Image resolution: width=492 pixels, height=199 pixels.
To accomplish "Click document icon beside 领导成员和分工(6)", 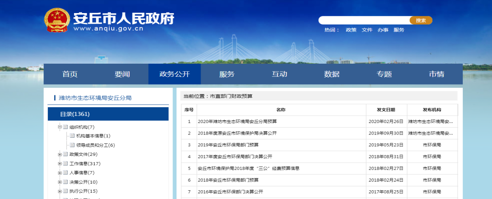I will click(x=72, y=145).
